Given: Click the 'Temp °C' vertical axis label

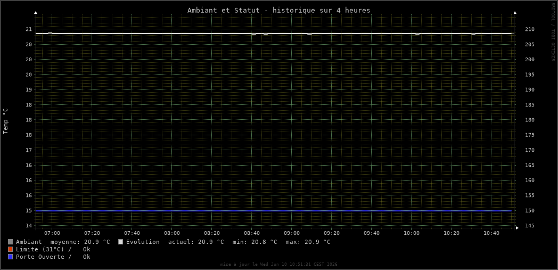Looking at the screenshot, I should point(5,121).
